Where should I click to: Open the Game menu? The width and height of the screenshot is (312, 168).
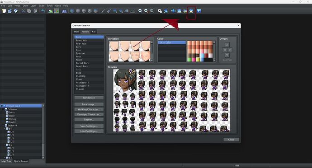coord(58,6)
